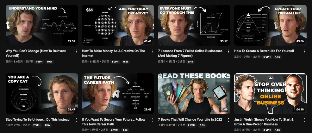This screenshot has height=133, width=312.
Task: Open the Stop Over Thinking Online Business thumbnail
Action: coord(270,94)
